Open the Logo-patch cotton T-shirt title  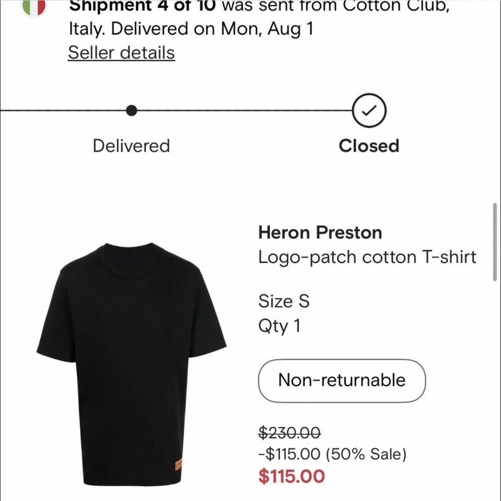point(367,257)
